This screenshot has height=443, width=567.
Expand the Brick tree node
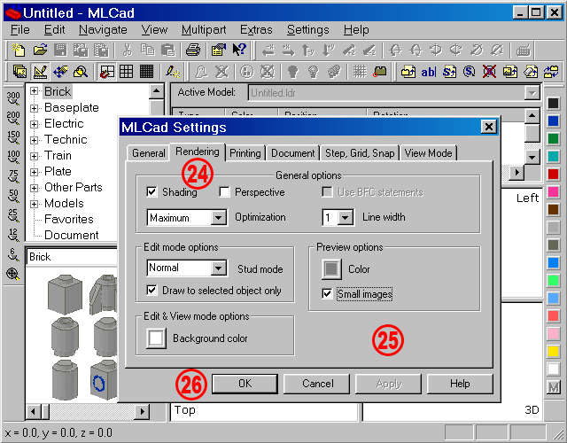34,91
